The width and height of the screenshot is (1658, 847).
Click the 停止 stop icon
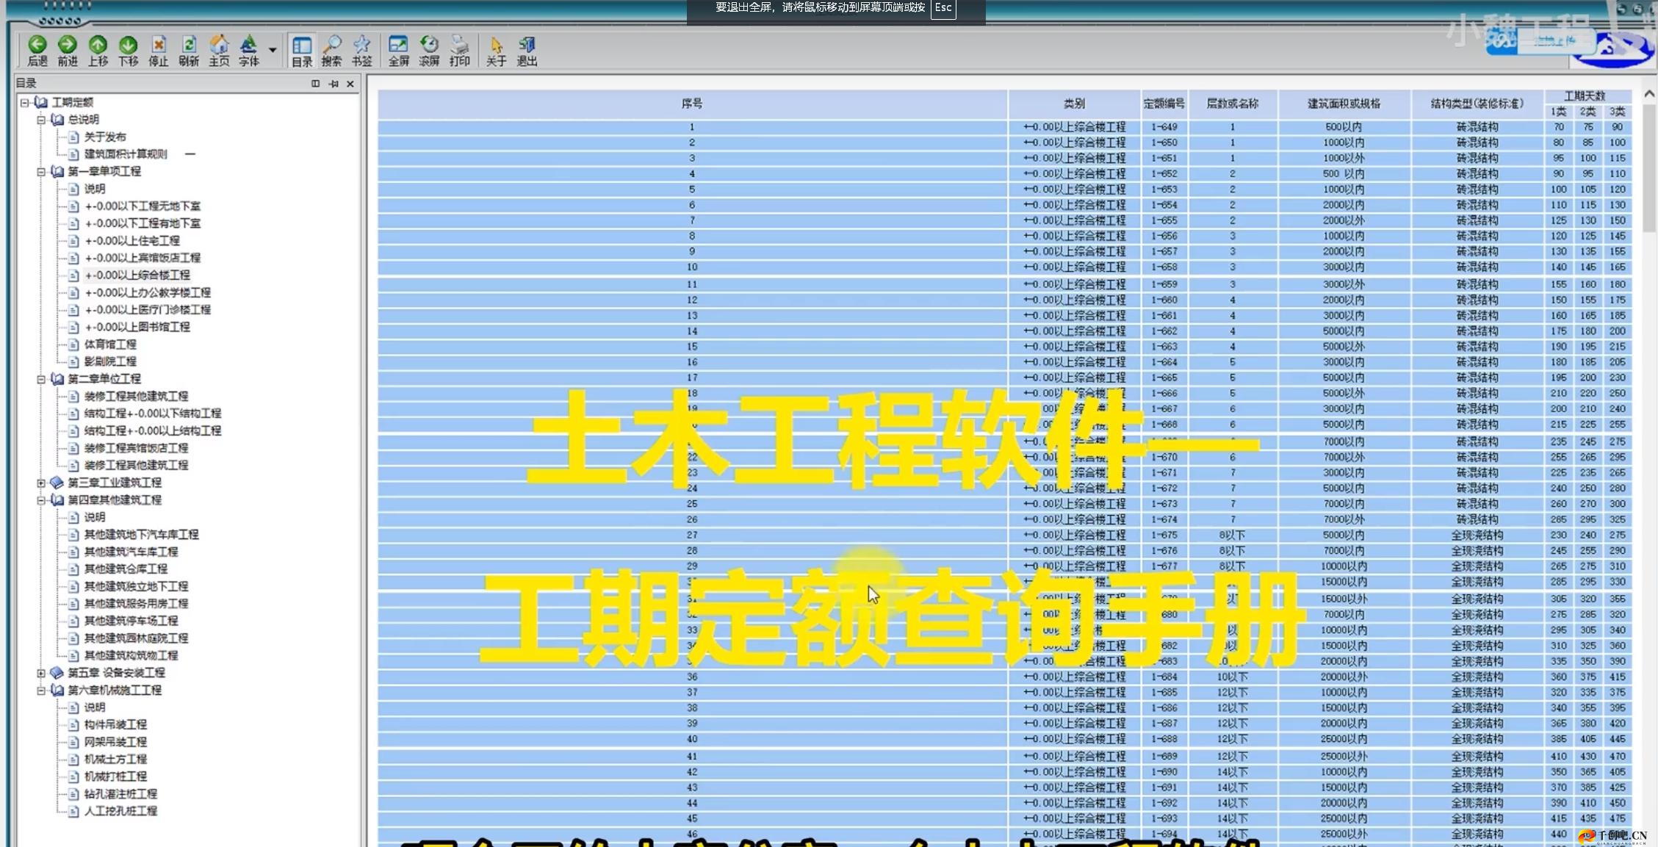click(159, 46)
